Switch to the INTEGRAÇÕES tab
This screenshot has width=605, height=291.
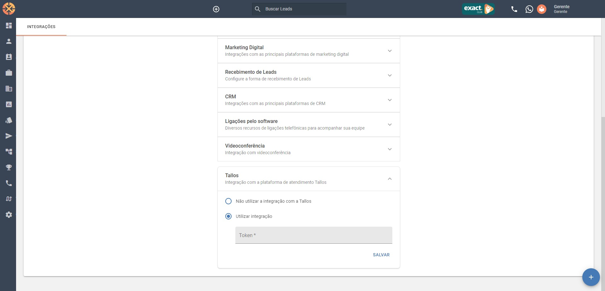tap(41, 27)
